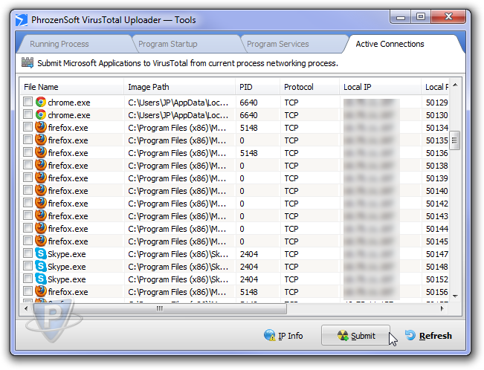Sort by the Protocol column header

pos(308,87)
